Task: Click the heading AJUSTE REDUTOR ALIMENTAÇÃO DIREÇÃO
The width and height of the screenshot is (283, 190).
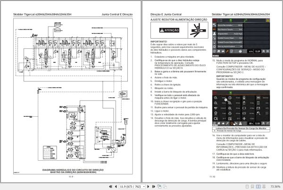Action: click(x=179, y=19)
